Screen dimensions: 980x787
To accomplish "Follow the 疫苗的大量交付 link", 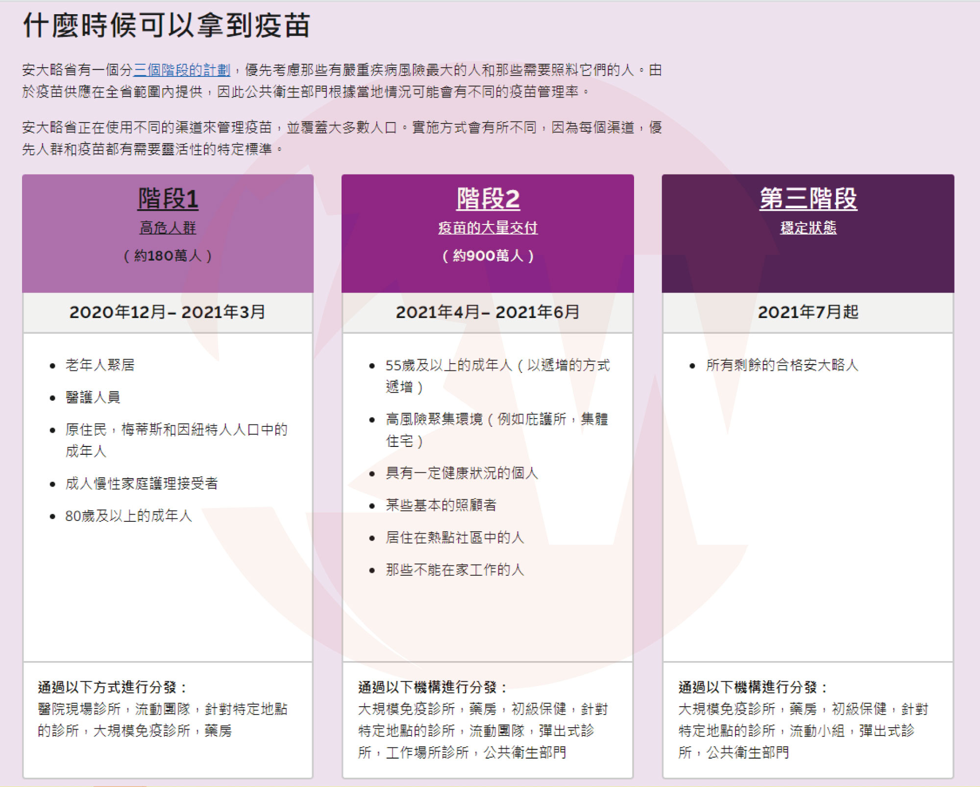I will coord(488,227).
